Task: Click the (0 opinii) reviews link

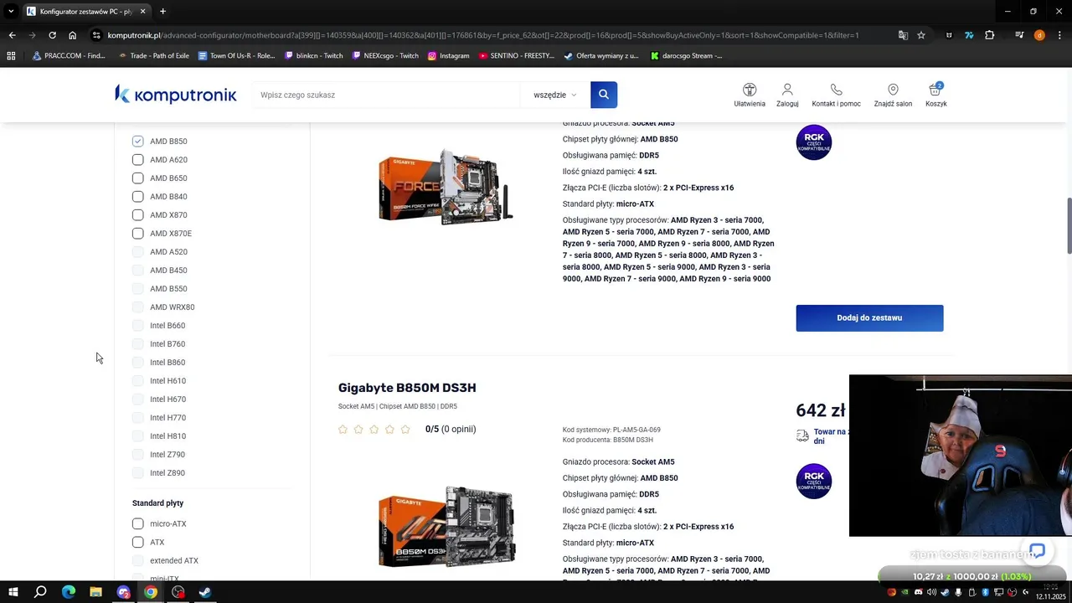Action: pyautogui.click(x=458, y=430)
